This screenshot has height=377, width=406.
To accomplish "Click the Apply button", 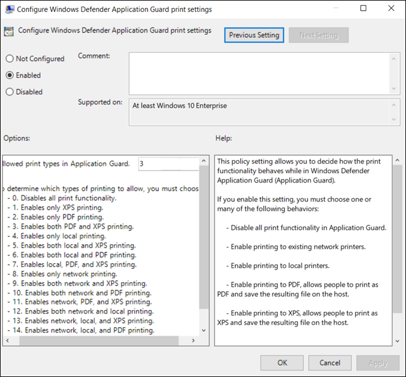I will (x=378, y=363).
